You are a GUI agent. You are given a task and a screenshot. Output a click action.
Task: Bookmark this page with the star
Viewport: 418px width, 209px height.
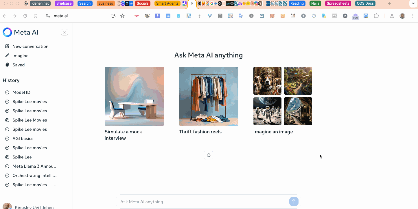point(122,16)
